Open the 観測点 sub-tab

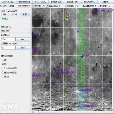point(25,14)
